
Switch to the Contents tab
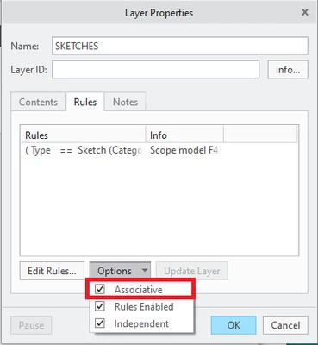38,102
